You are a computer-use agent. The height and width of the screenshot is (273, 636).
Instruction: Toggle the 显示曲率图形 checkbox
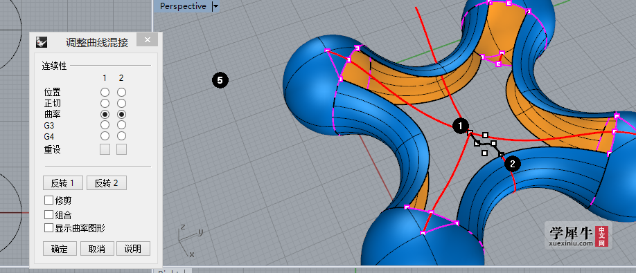pos(48,228)
